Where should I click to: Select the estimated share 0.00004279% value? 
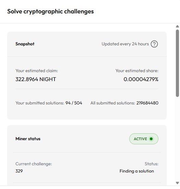pyautogui.click(x=141, y=79)
